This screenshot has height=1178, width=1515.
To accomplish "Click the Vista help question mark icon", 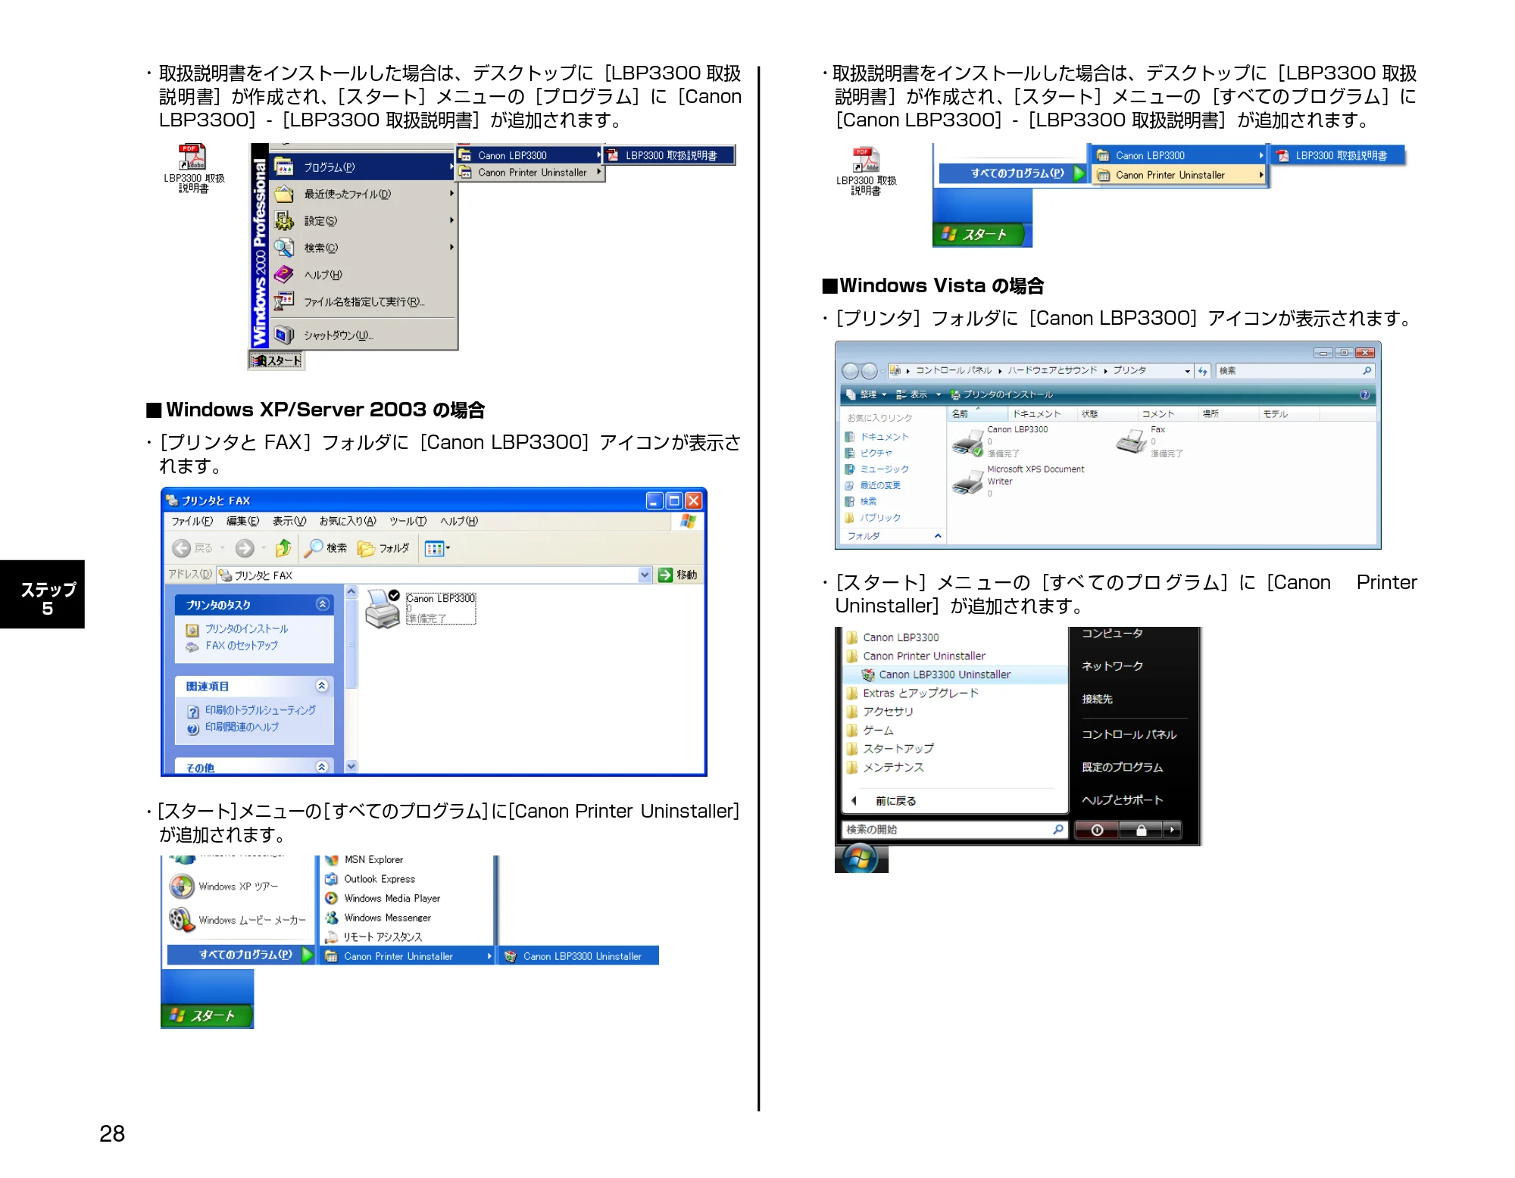I will pyautogui.click(x=1364, y=394).
